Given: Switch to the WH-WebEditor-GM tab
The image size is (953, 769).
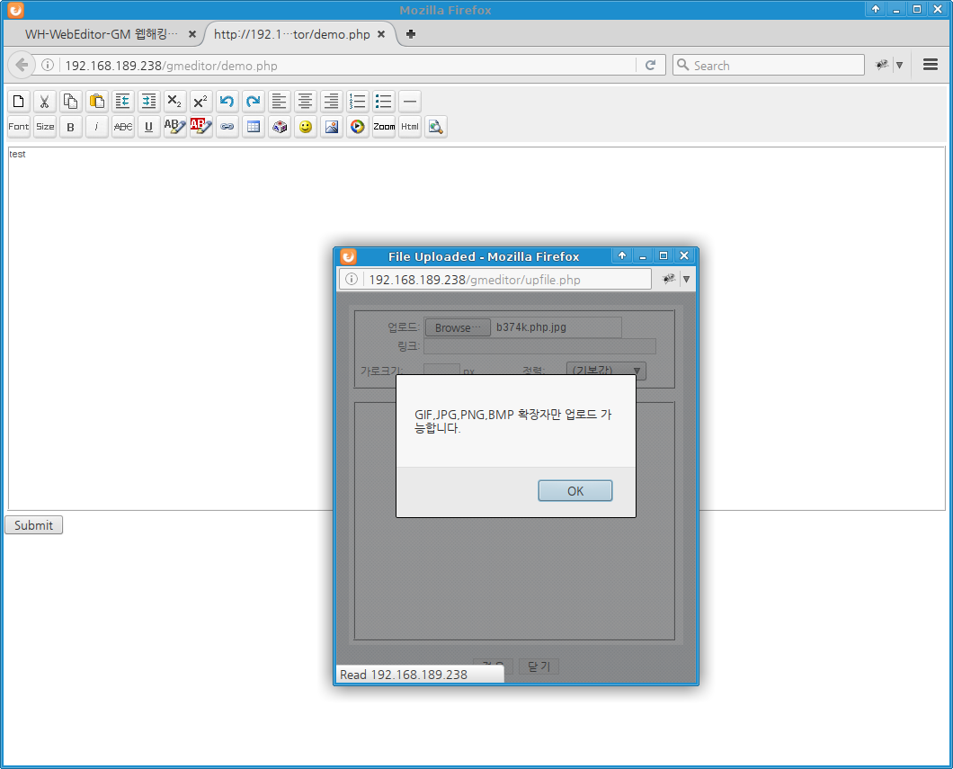Looking at the screenshot, I should [102, 34].
